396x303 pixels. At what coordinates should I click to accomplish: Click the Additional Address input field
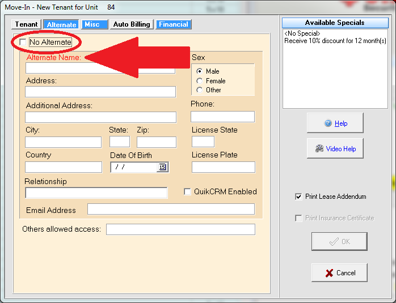tap(101, 117)
